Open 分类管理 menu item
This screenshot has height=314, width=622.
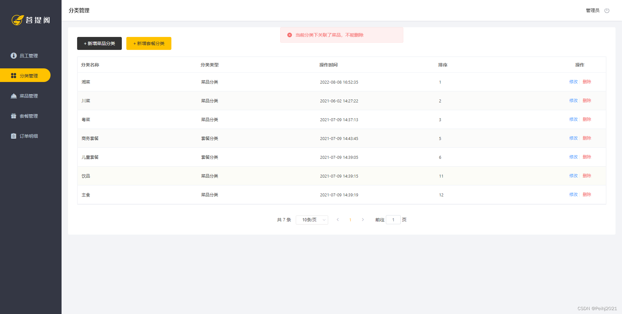(25, 75)
